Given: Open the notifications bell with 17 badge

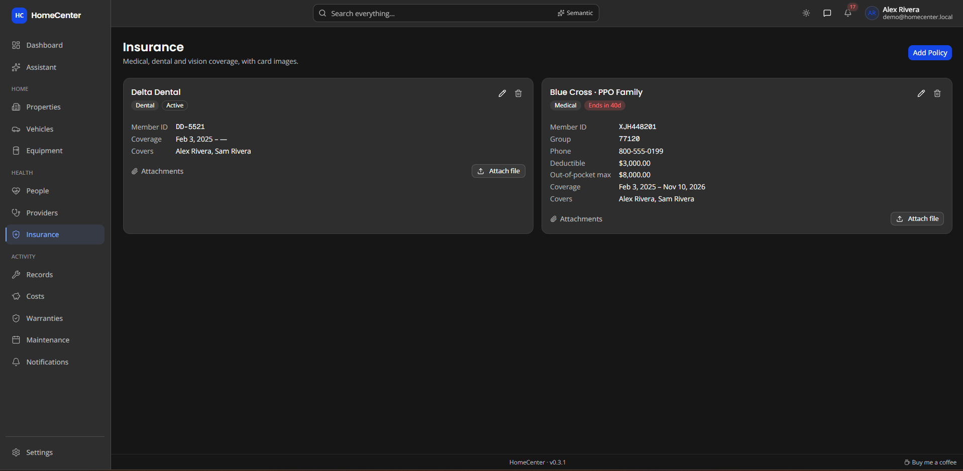Looking at the screenshot, I should (x=848, y=13).
